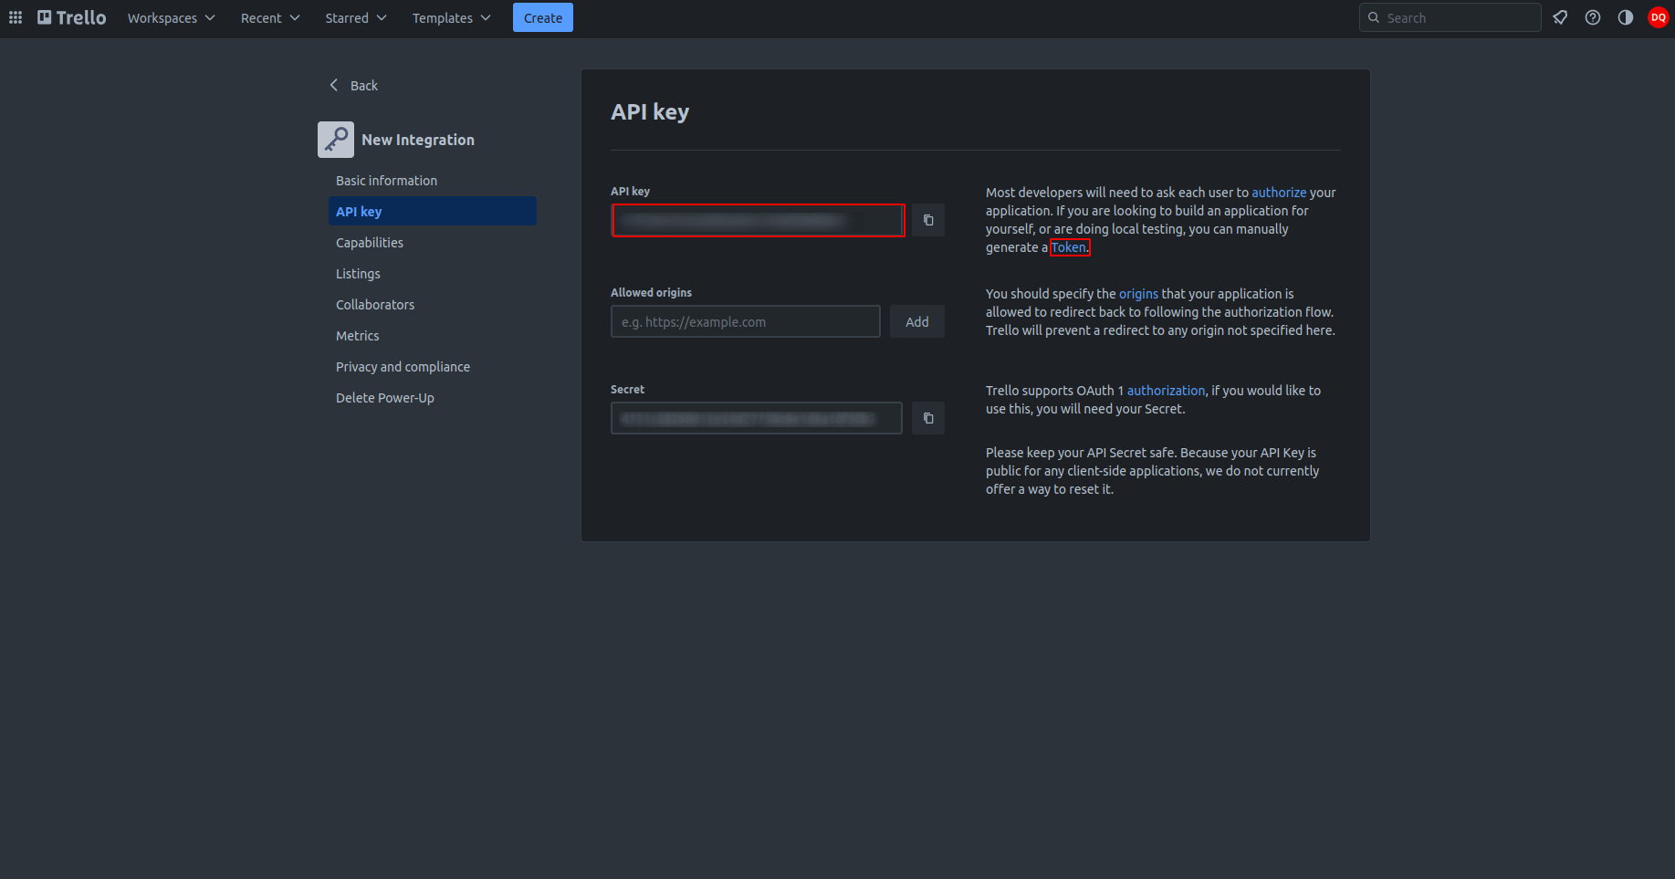Open the help question mark icon

1593,17
